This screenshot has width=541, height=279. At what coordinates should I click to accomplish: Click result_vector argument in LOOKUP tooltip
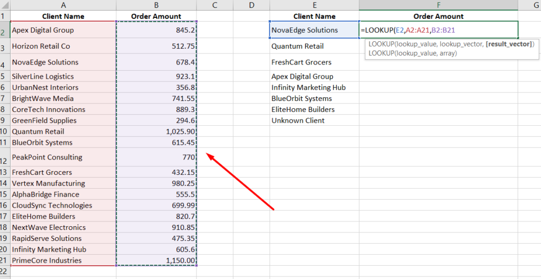click(509, 44)
